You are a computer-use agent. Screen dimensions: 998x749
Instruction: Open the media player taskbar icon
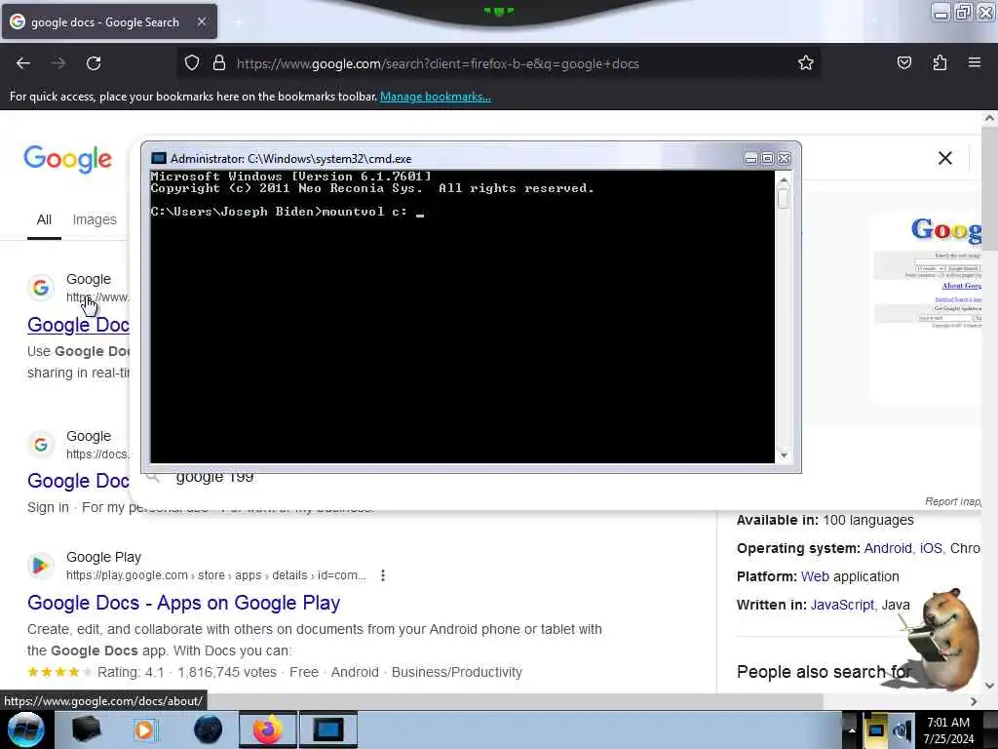(144, 729)
